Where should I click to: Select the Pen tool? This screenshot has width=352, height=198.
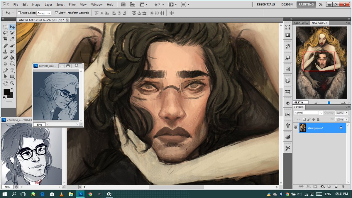click(5, 70)
